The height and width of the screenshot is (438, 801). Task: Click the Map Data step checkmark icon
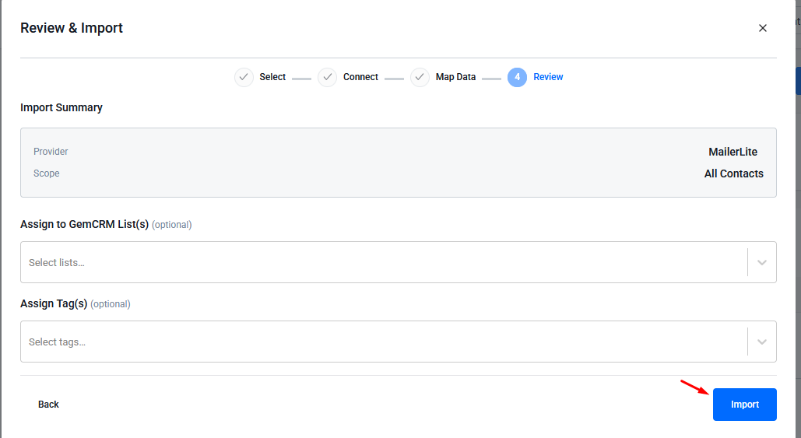coord(420,77)
